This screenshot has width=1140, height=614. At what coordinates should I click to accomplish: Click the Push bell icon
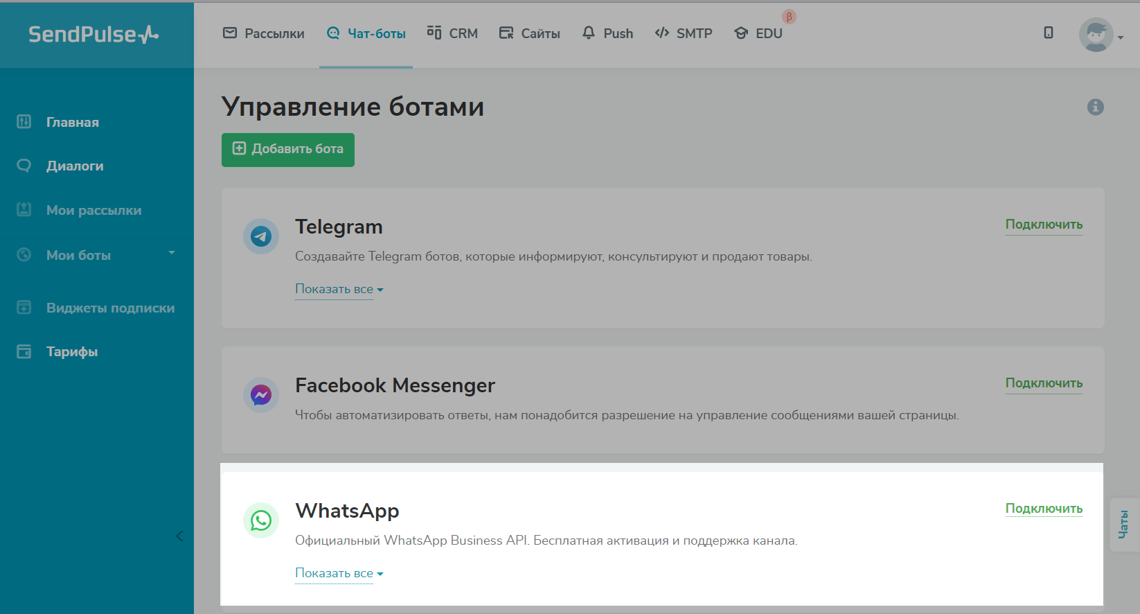tap(589, 33)
